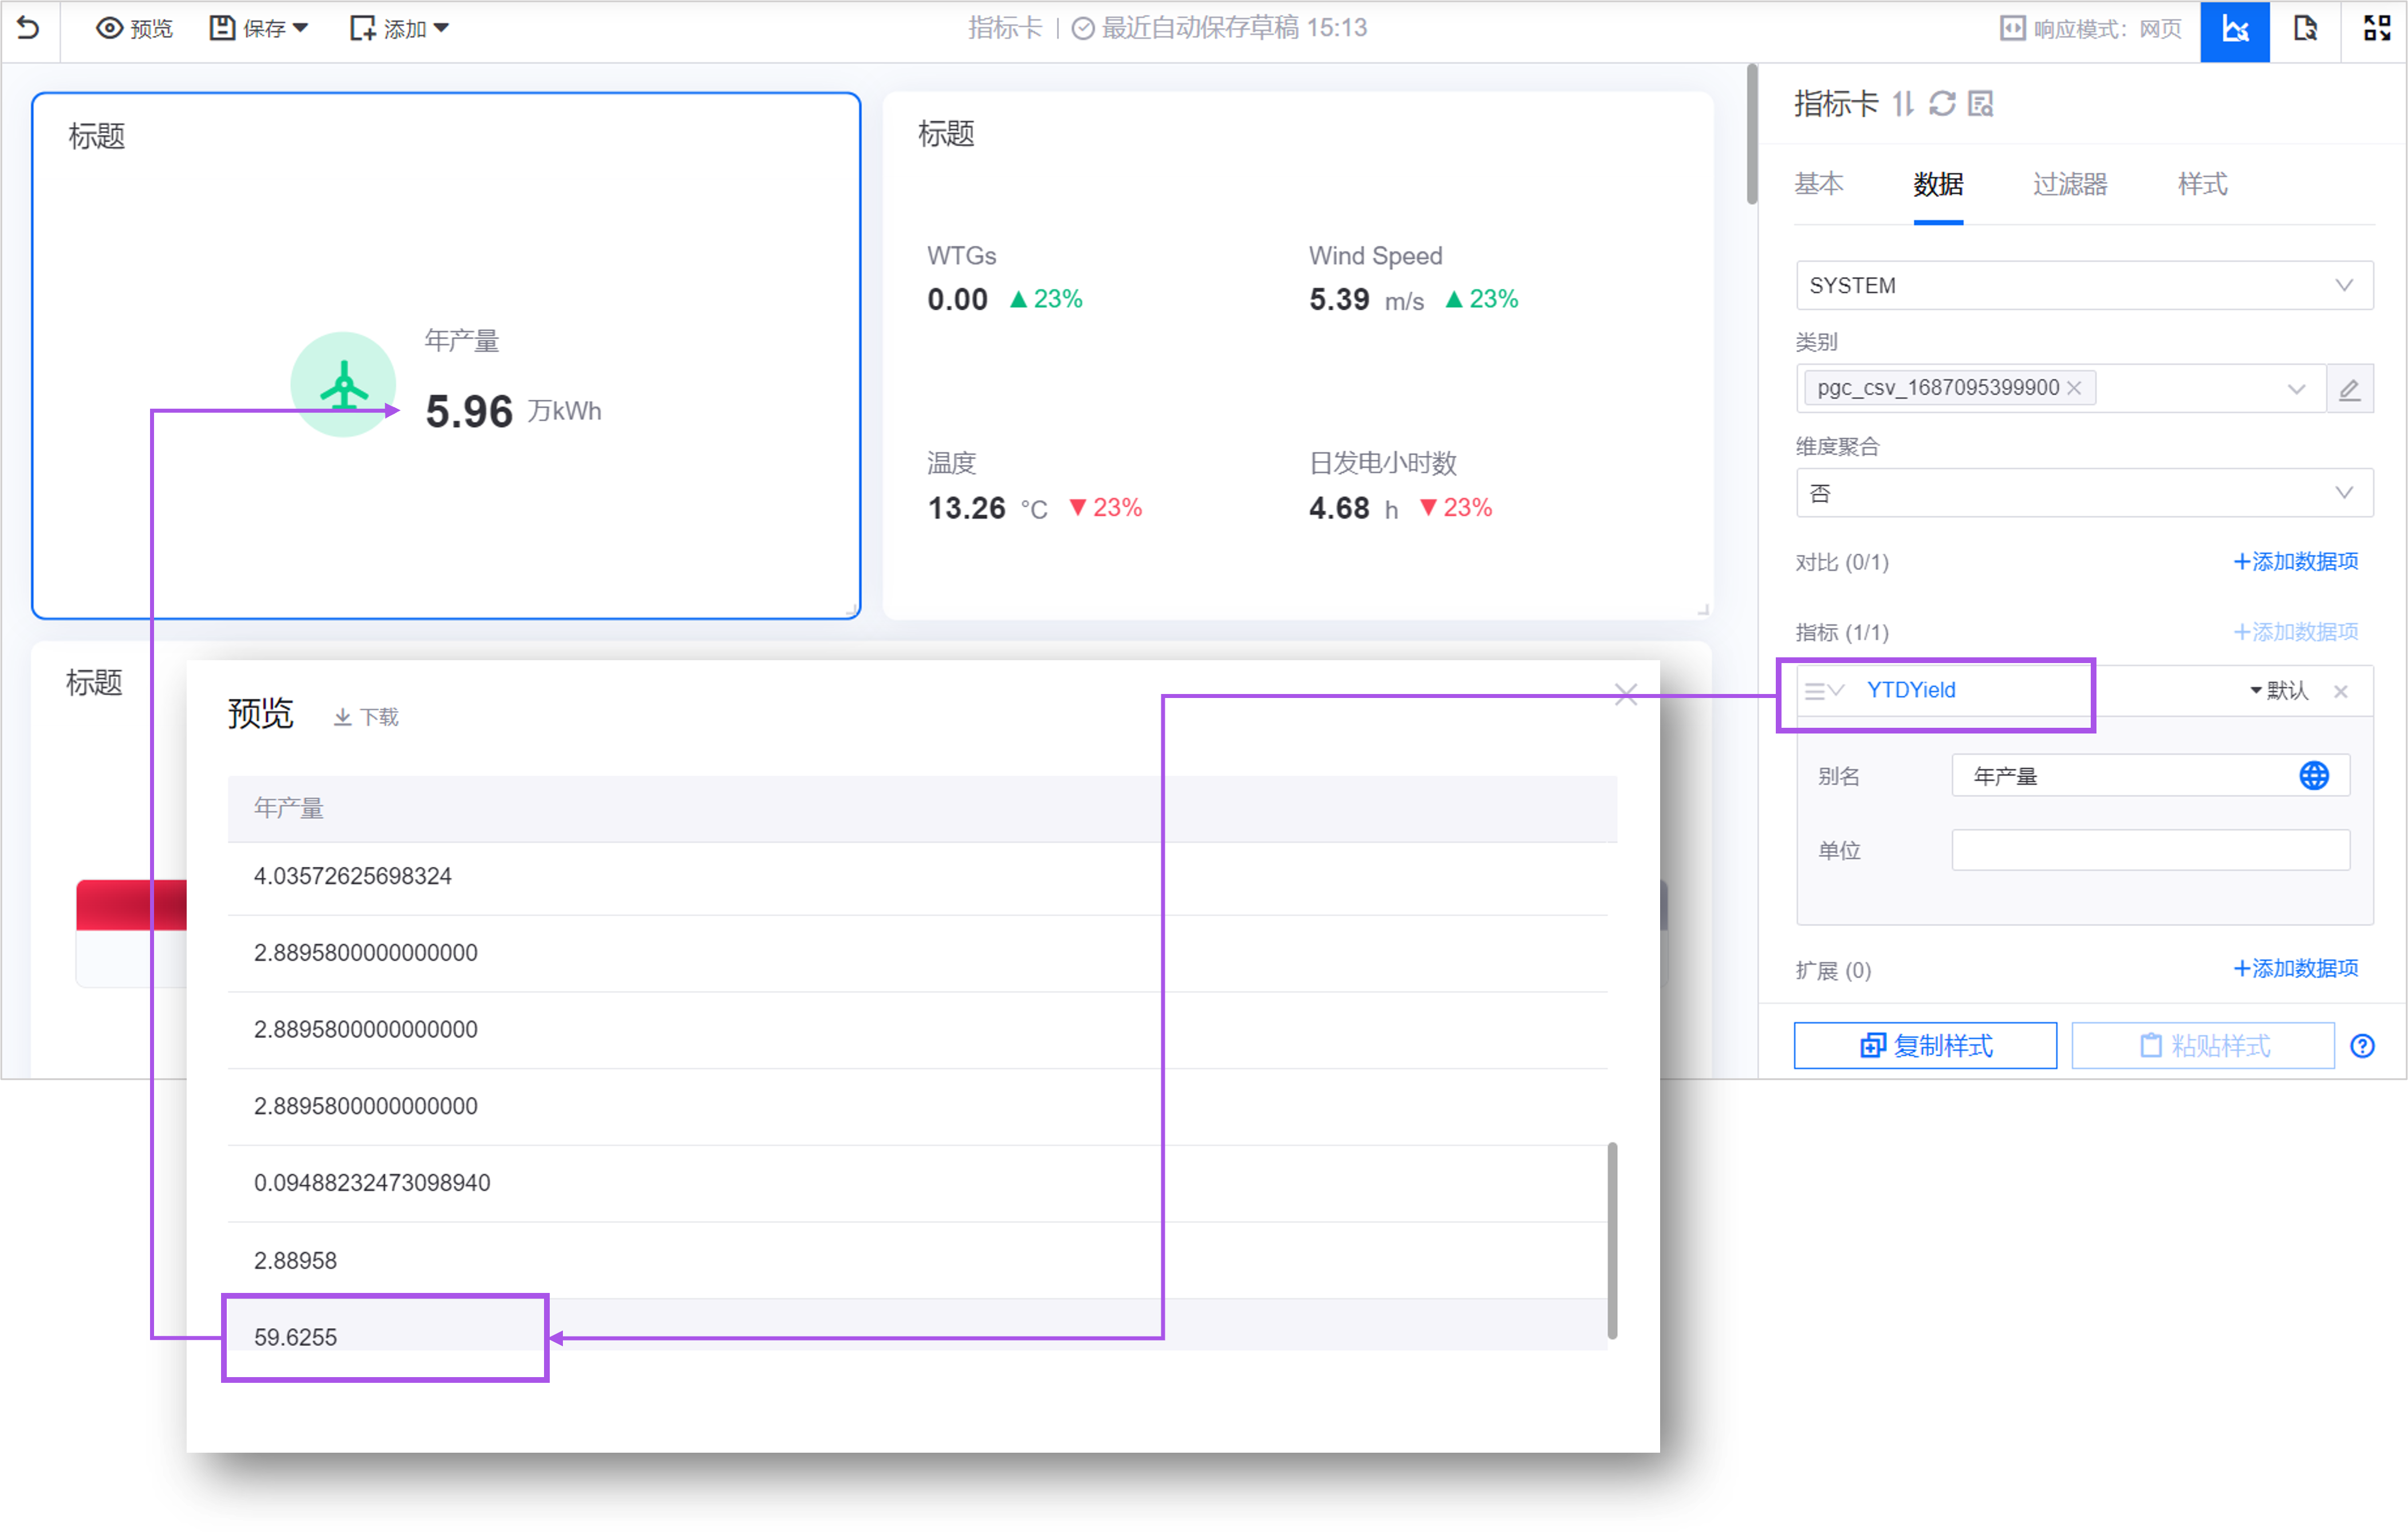2408x1534 pixels.
Task: Click the data preview icon beside refresh
Action: tap(1981, 103)
